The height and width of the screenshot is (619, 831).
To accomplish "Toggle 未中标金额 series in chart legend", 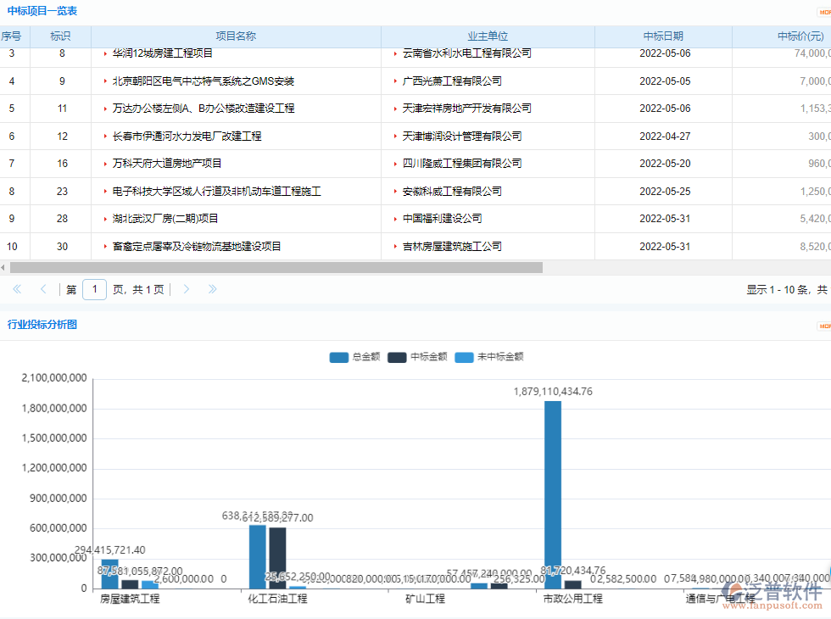I will [488, 357].
